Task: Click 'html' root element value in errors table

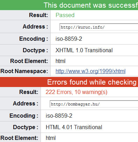Action: (51, 138)
